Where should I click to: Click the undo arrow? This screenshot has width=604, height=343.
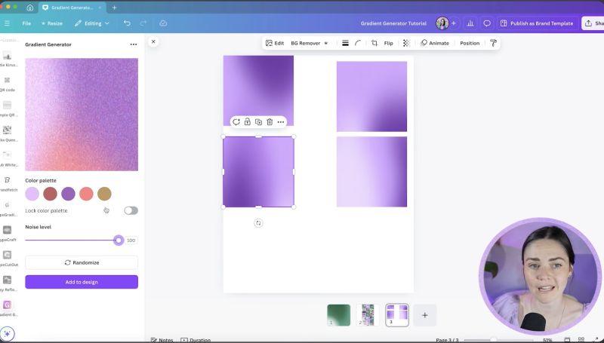(x=127, y=23)
